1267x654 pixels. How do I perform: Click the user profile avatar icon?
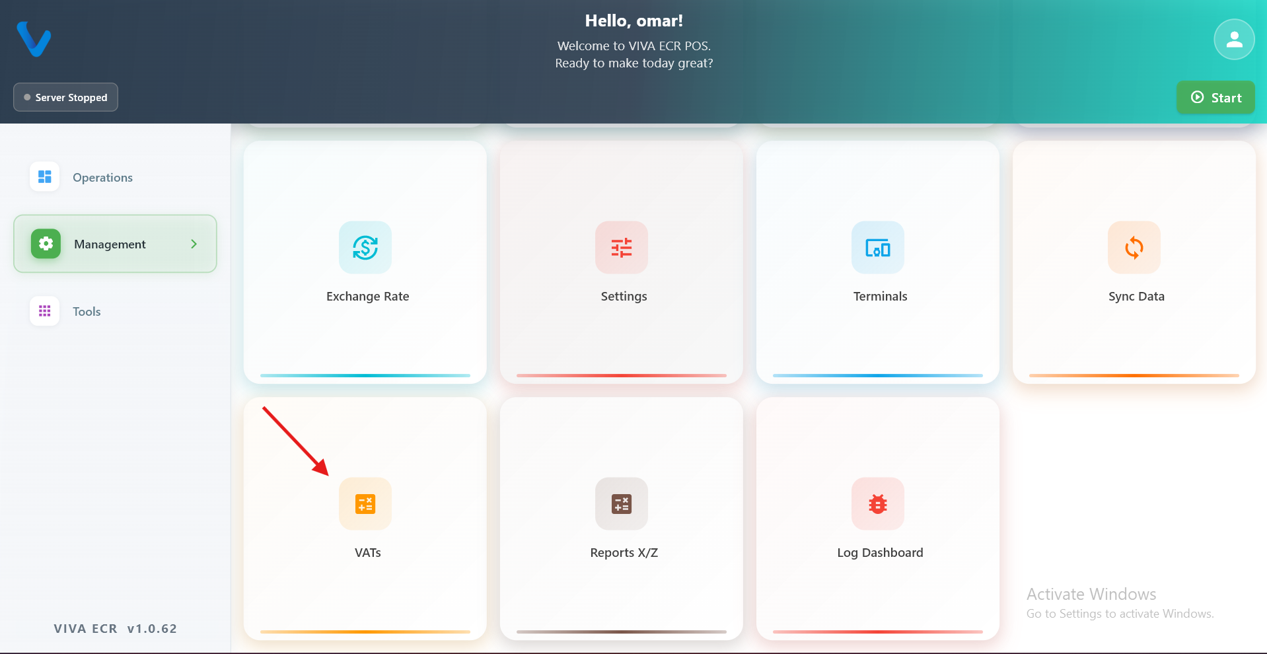click(1234, 40)
